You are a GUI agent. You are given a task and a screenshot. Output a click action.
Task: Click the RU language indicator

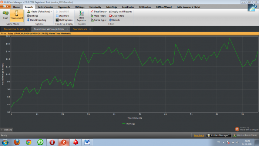pos(218,142)
